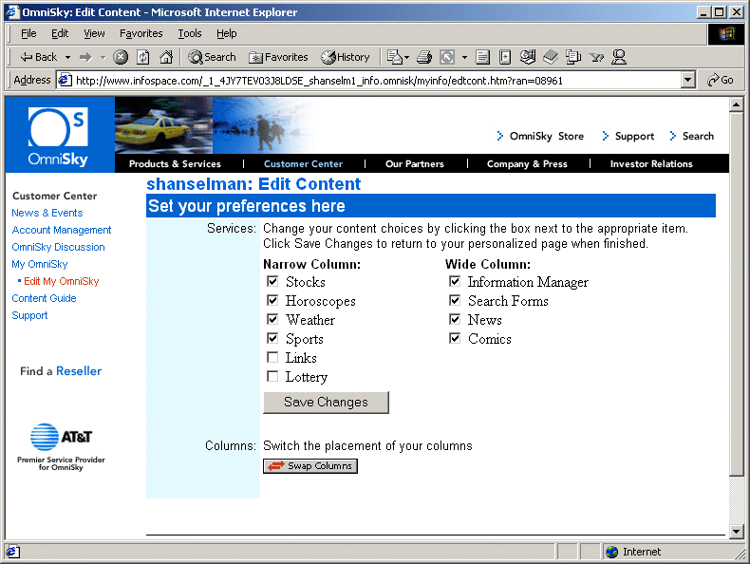
Task: Click the document page icon after the size dropdown
Action: coord(482,57)
